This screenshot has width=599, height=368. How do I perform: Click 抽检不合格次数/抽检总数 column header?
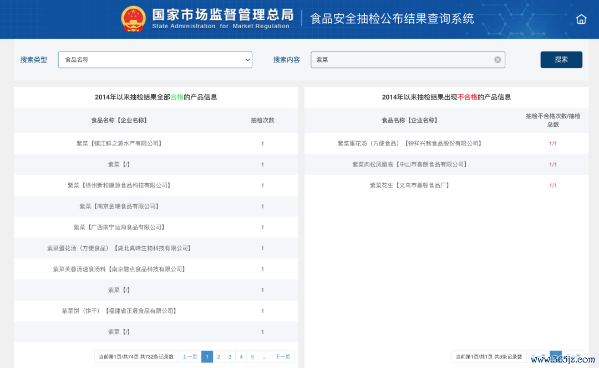point(553,120)
